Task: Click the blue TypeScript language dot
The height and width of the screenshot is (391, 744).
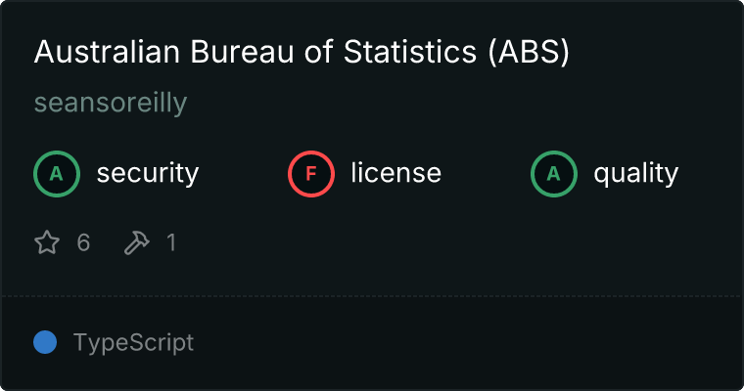Action: [45, 342]
